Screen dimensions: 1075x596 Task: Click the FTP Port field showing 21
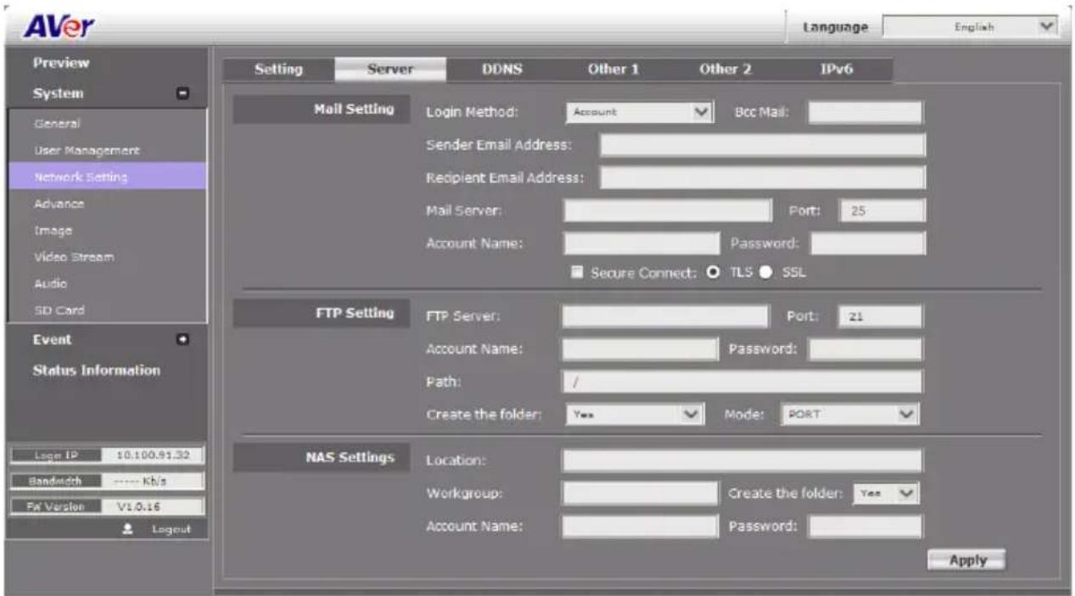[879, 317]
